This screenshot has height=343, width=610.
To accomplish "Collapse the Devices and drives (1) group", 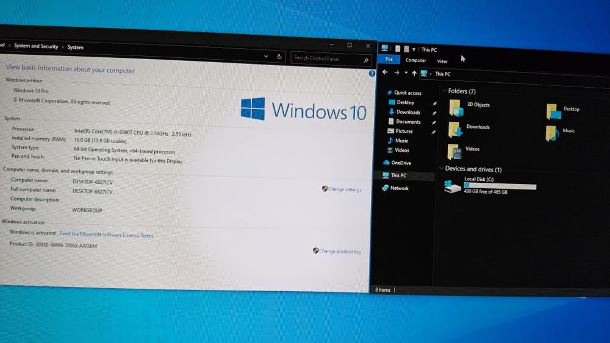I will point(442,168).
